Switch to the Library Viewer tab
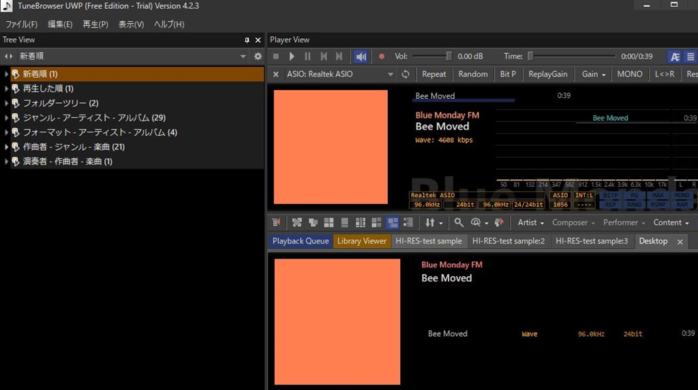698x390 pixels. tap(362, 241)
